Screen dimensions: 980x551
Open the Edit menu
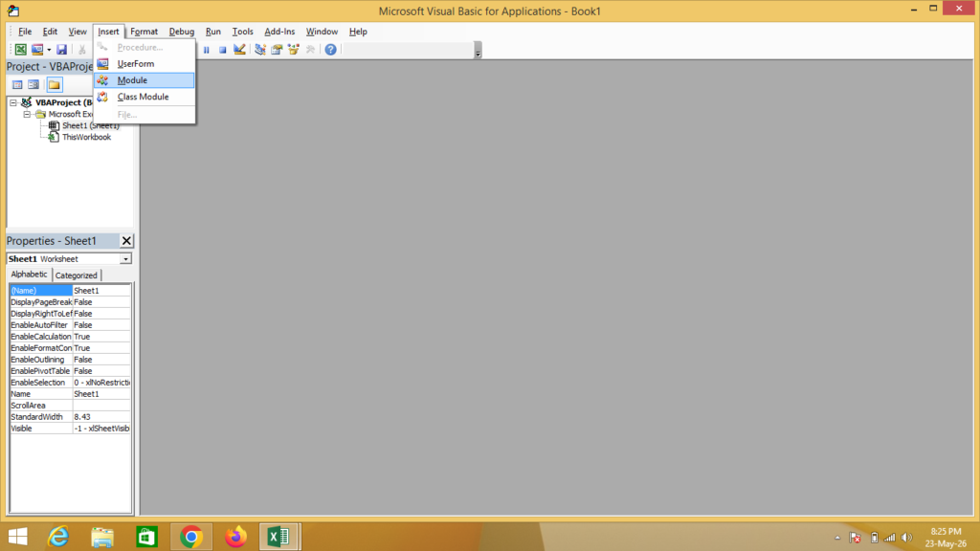50,32
